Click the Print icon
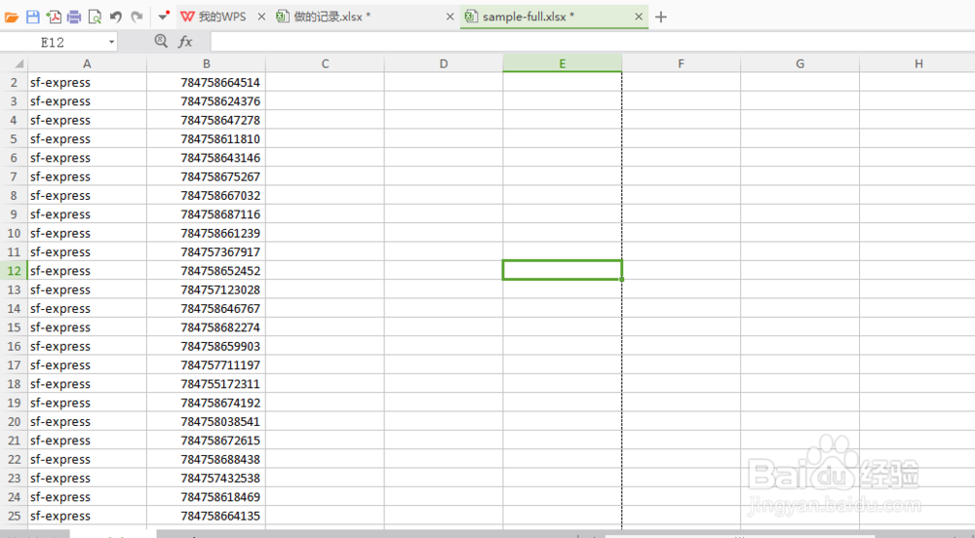Image resolution: width=975 pixels, height=538 pixels. (x=74, y=17)
